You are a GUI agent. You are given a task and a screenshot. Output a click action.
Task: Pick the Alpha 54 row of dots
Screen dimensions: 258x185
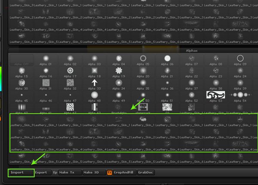(x=240, y=97)
